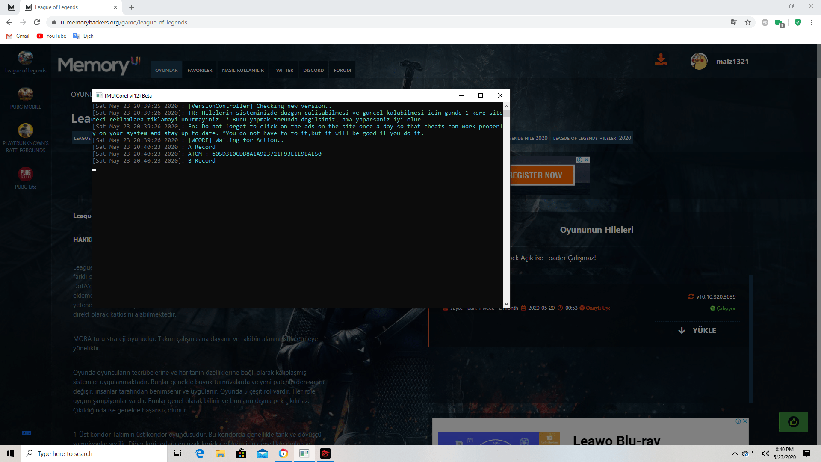Screen dimensions: 821x462
Task: Open the Mail app from the taskbar
Action: pos(262,453)
